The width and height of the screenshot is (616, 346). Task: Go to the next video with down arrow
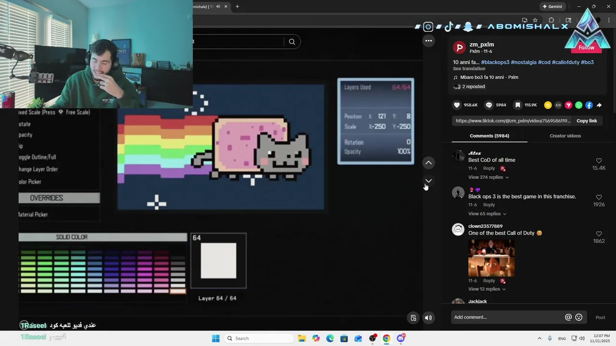(x=428, y=181)
